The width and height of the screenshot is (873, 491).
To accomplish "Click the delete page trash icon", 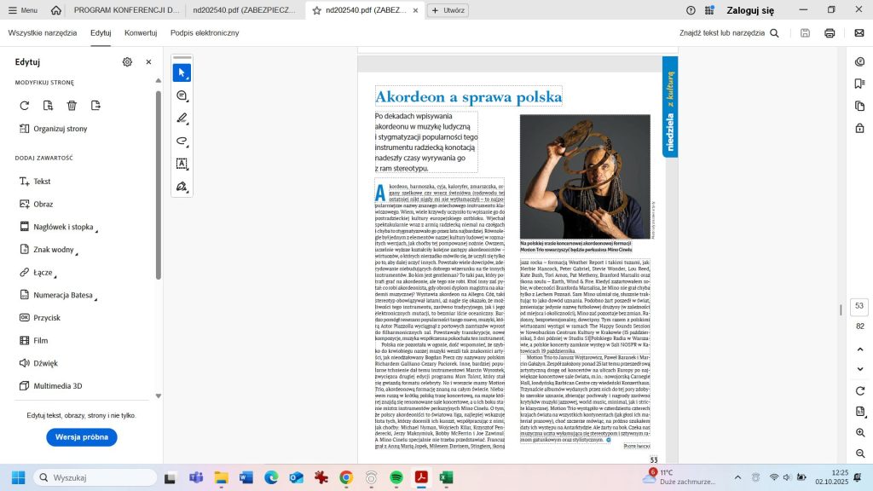I will (72, 106).
